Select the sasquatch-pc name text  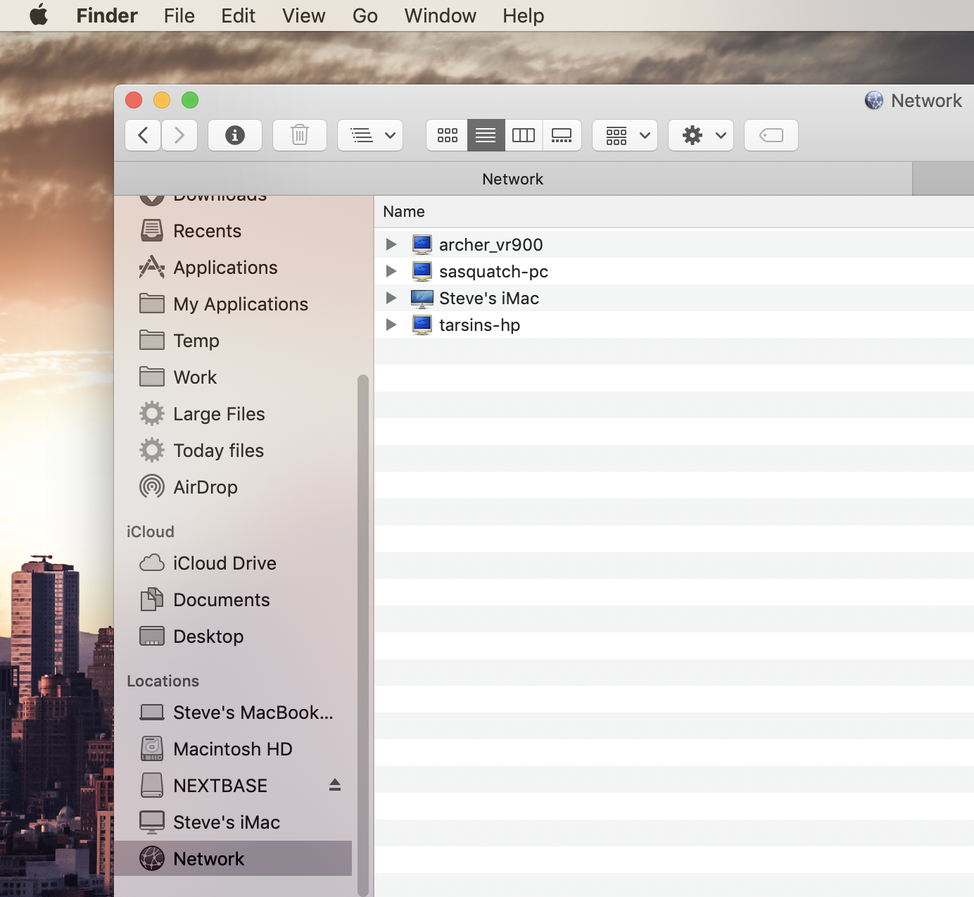(x=493, y=271)
